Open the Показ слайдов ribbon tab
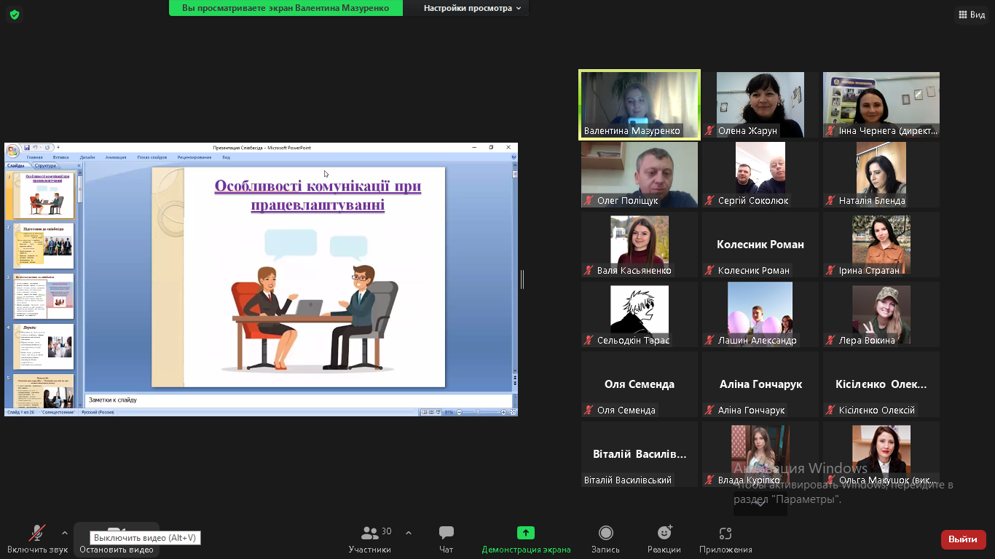The height and width of the screenshot is (559, 995). (x=152, y=157)
